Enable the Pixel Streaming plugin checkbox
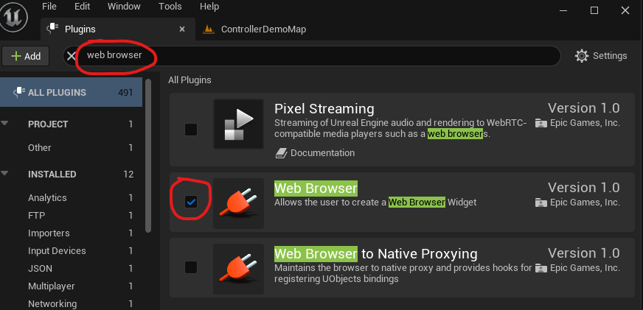 coord(191,130)
